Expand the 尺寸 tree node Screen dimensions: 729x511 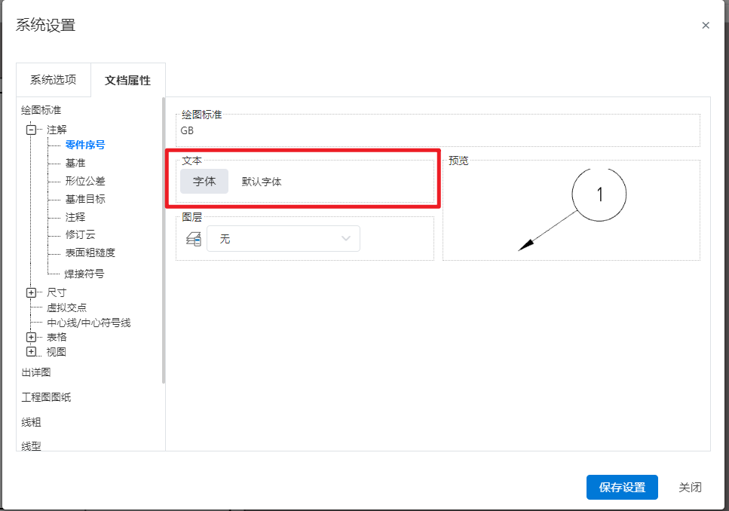point(31,292)
